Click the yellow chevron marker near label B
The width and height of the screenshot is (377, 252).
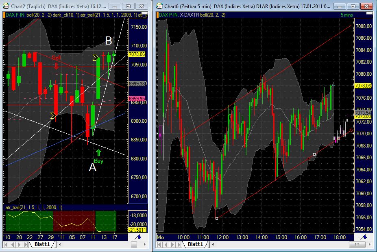(x=96, y=57)
